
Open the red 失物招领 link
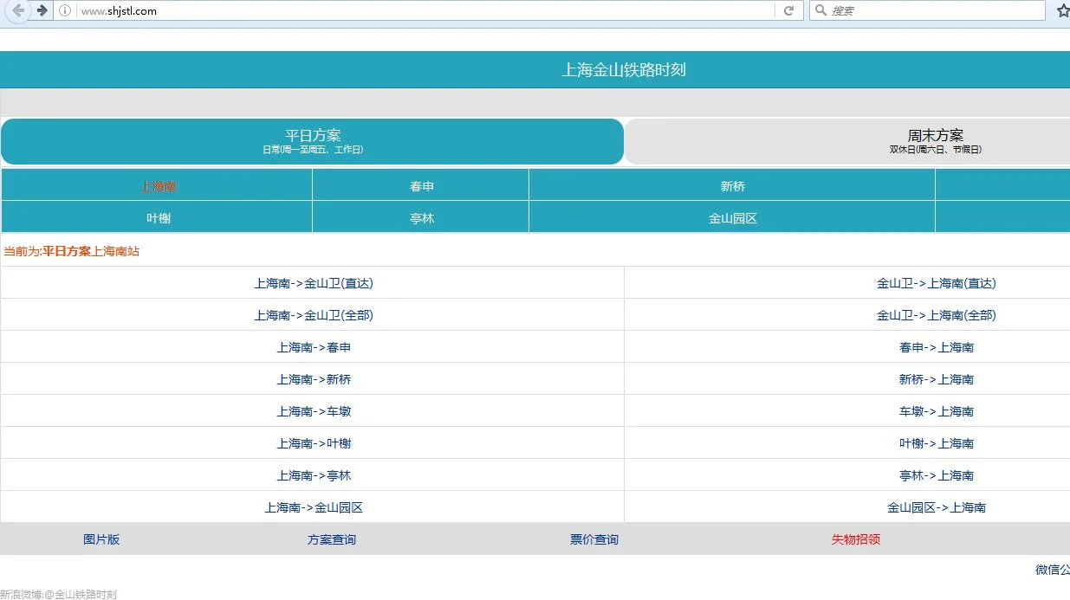(x=855, y=539)
